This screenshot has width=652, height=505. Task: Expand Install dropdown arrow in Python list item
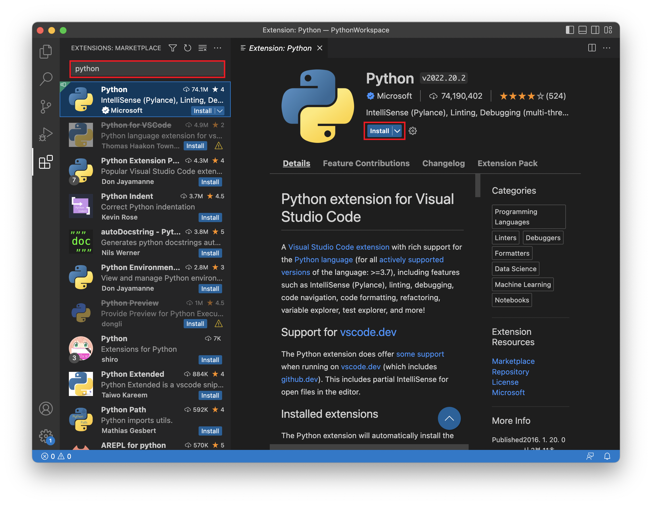coord(220,111)
